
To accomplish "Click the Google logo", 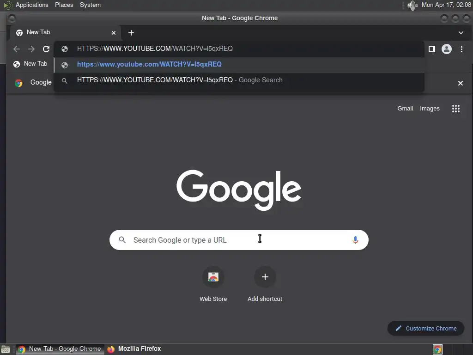I will 239,190.
